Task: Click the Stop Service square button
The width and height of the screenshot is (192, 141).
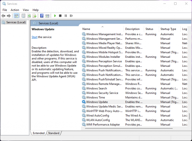Action: click(x=60, y=16)
